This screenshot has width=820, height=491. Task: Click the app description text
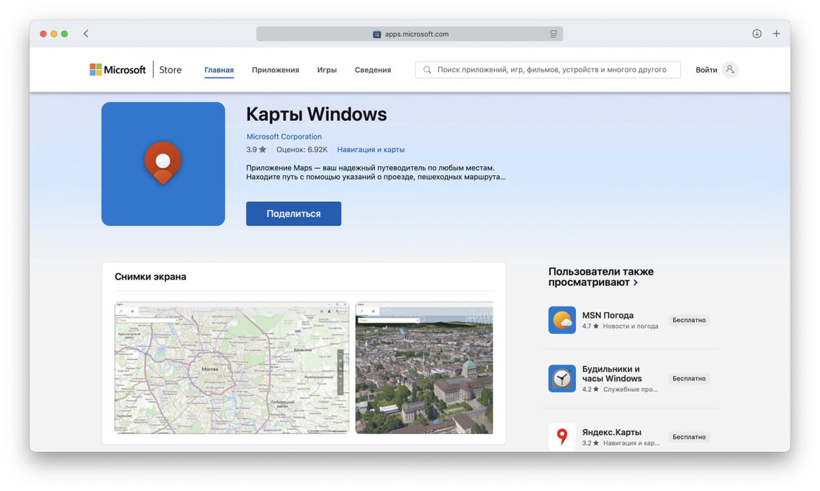tap(376, 172)
